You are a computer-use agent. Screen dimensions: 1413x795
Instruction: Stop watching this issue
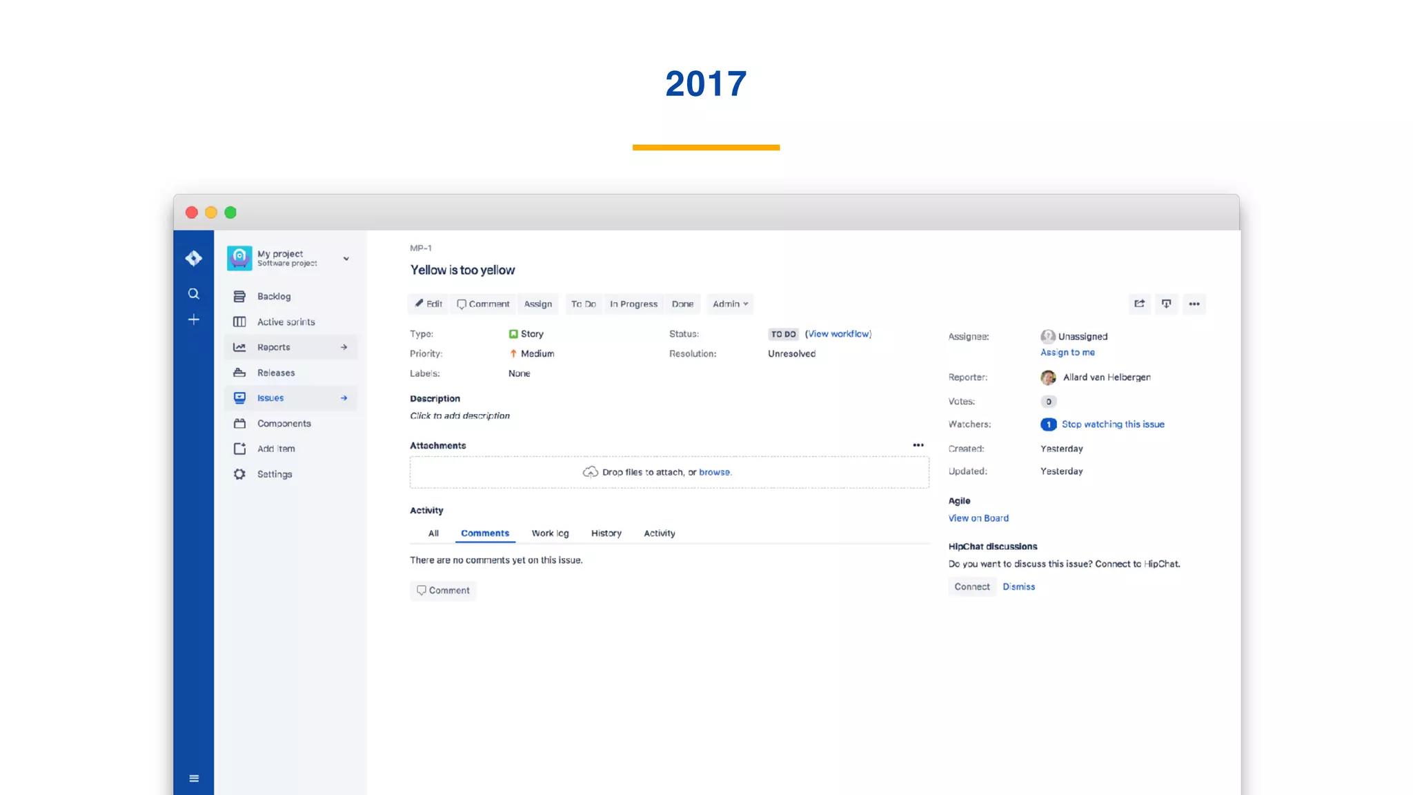click(x=1112, y=424)
